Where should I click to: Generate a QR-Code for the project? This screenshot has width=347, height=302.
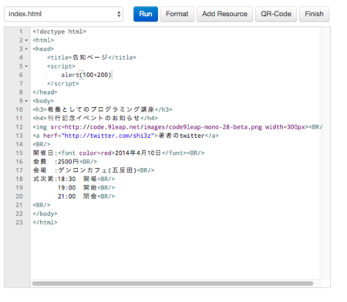click(276, 14)
